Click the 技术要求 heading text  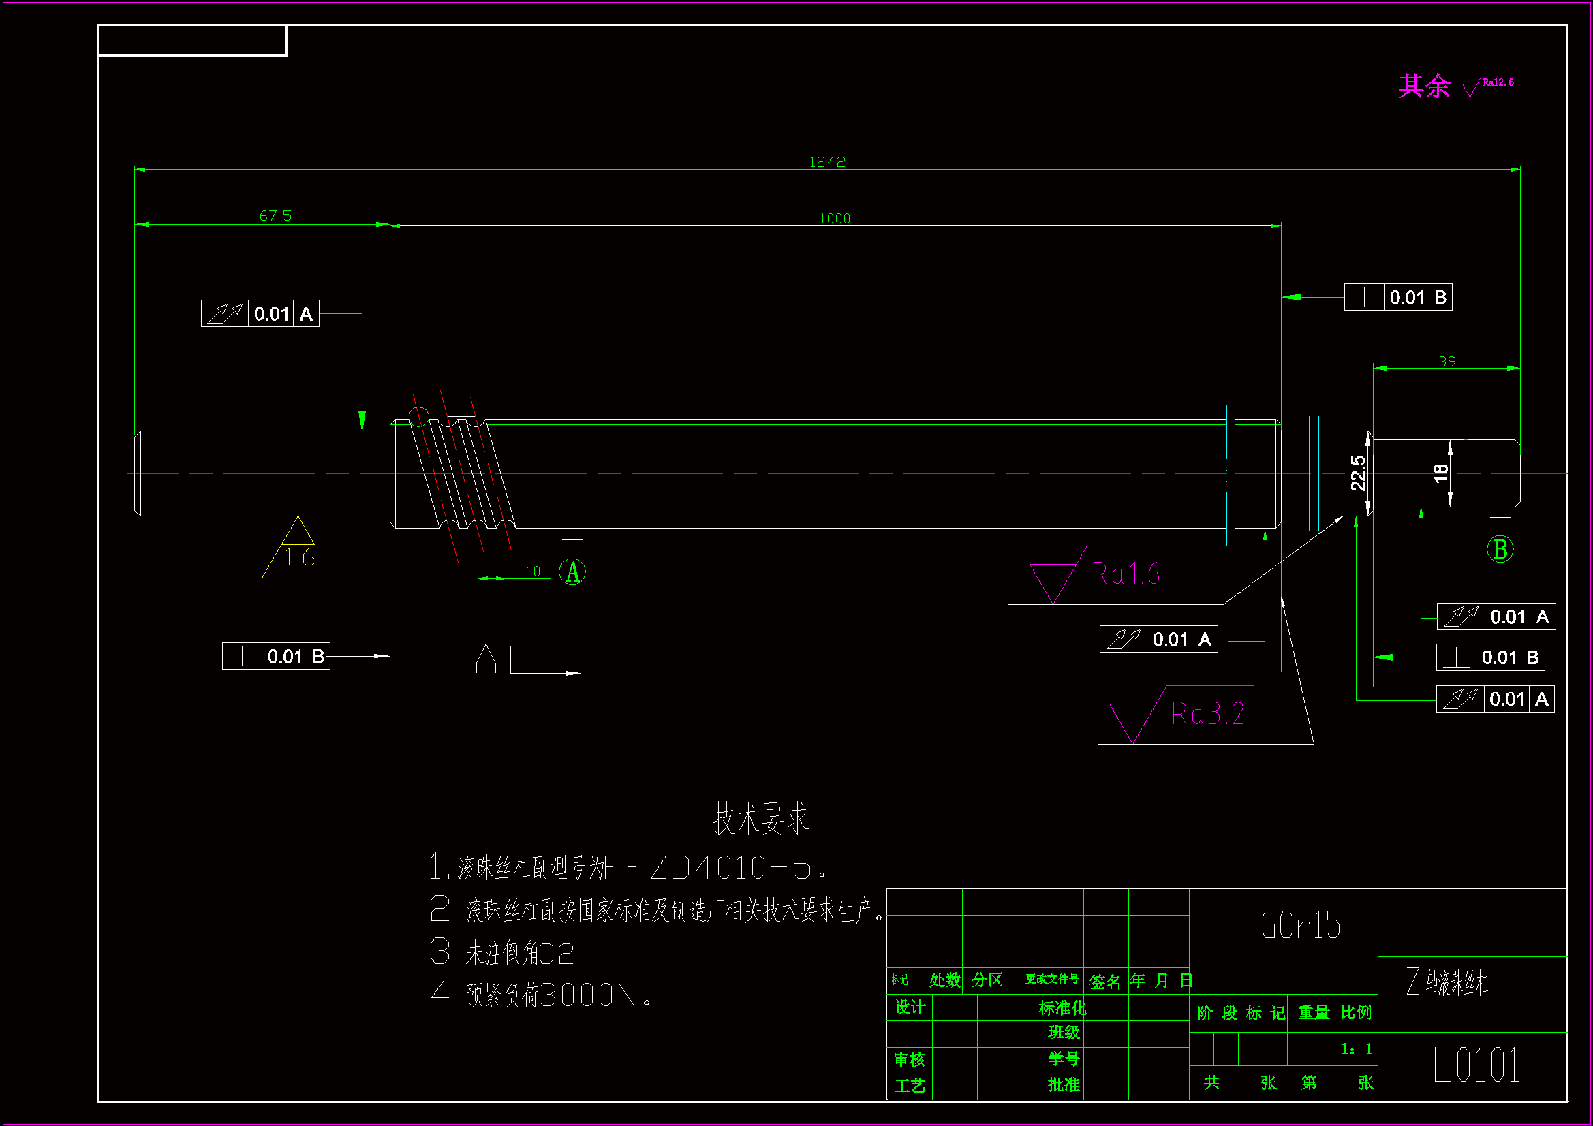click(760, 819)
